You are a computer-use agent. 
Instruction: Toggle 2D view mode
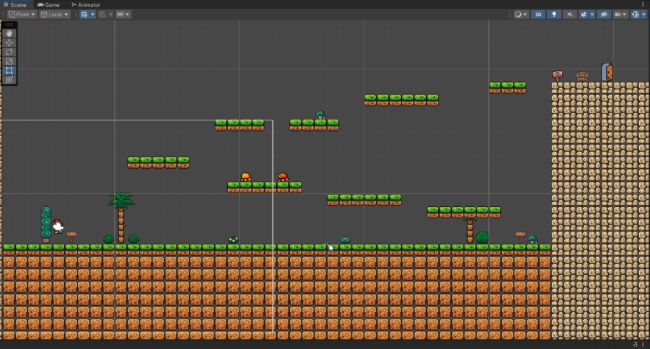(x=538, y=14)
